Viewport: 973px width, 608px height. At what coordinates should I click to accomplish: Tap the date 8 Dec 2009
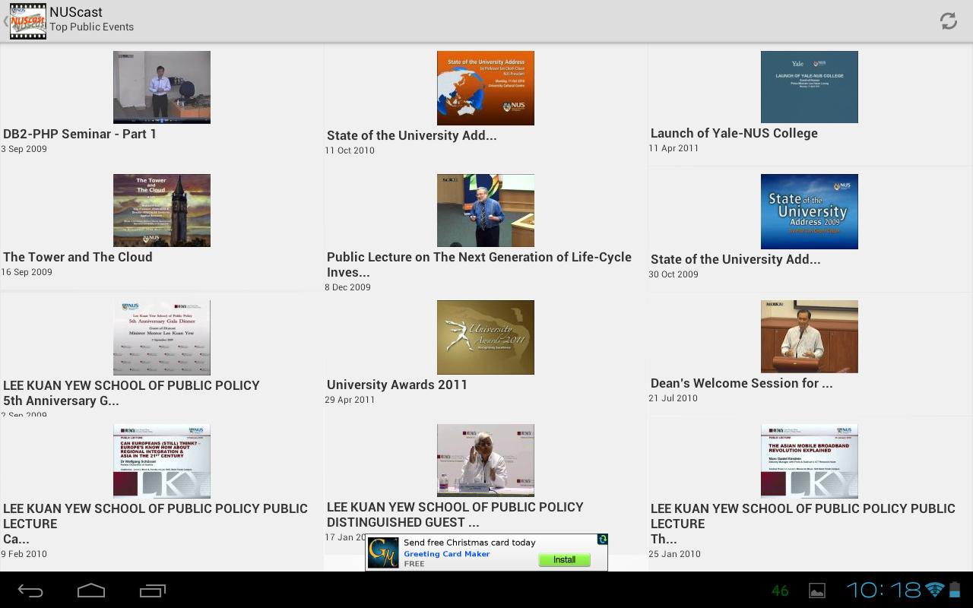tap(347, 287)
